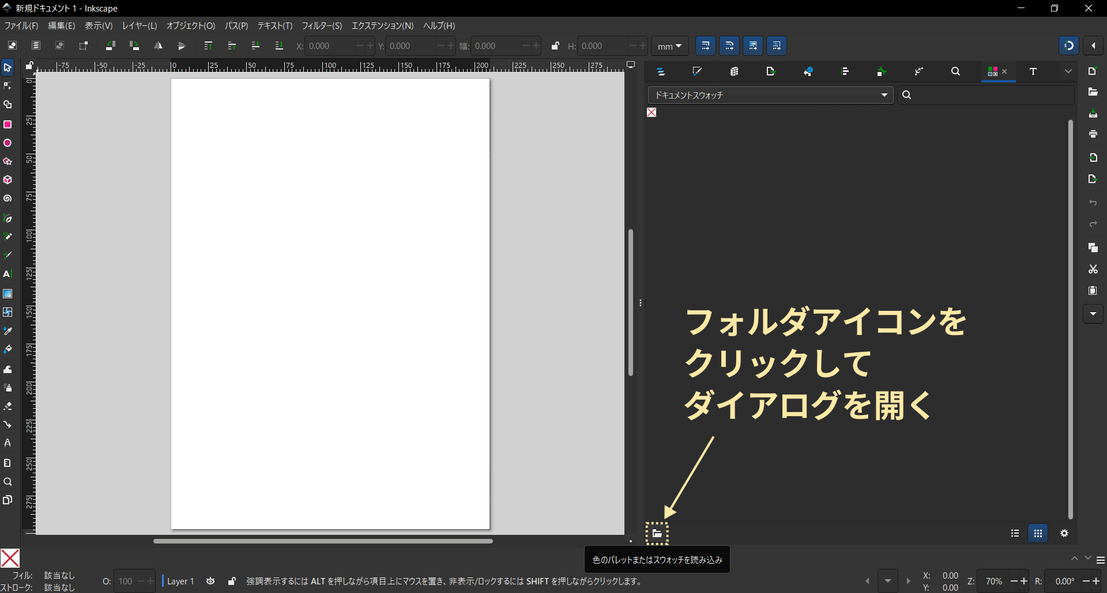
Task: Open snapping options popover arrow
Action: [x=1093, y=45]
